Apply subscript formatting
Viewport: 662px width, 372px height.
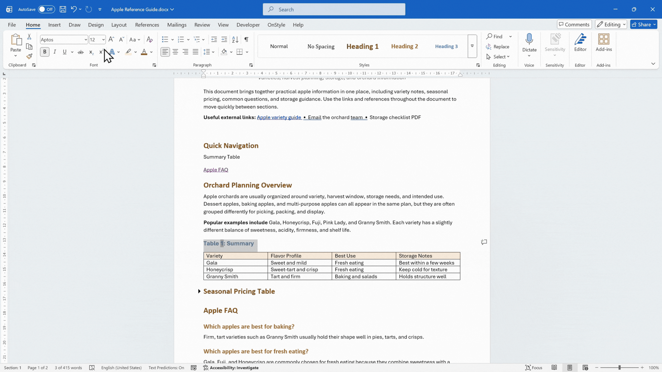[x=91, y=52]
